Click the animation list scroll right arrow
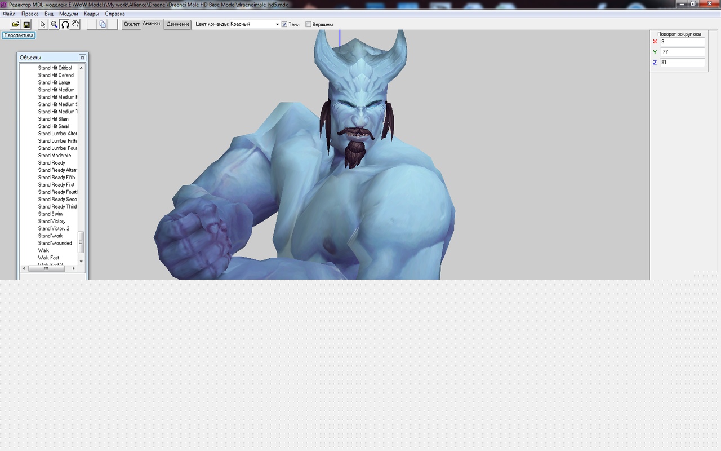721x451 pixels. point(74,268)
